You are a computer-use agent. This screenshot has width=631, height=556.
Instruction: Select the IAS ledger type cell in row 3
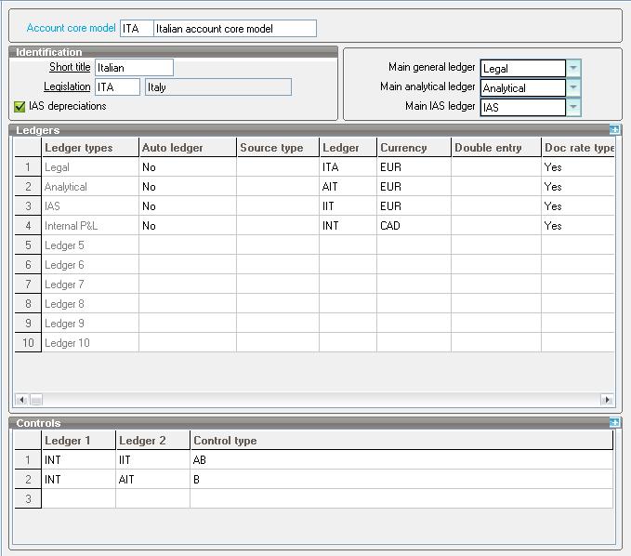coord(90,206)
